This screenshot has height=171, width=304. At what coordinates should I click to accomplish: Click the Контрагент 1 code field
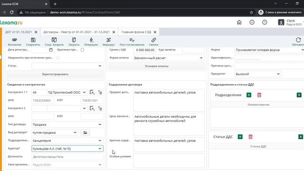(39, 93)
